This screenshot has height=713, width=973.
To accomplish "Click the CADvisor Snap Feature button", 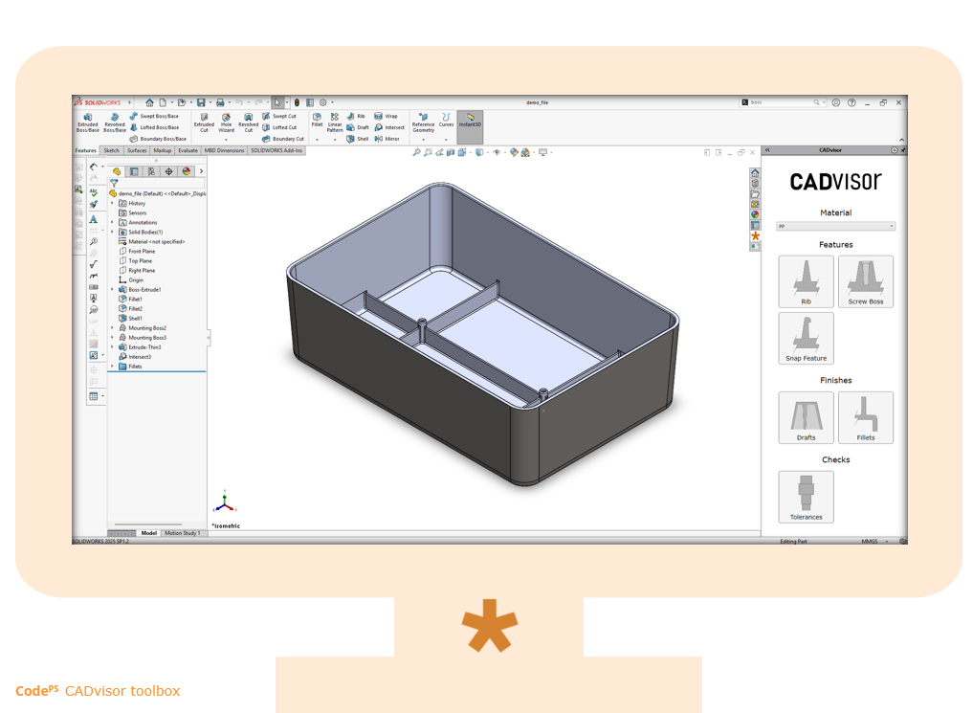I will [807, 338].
